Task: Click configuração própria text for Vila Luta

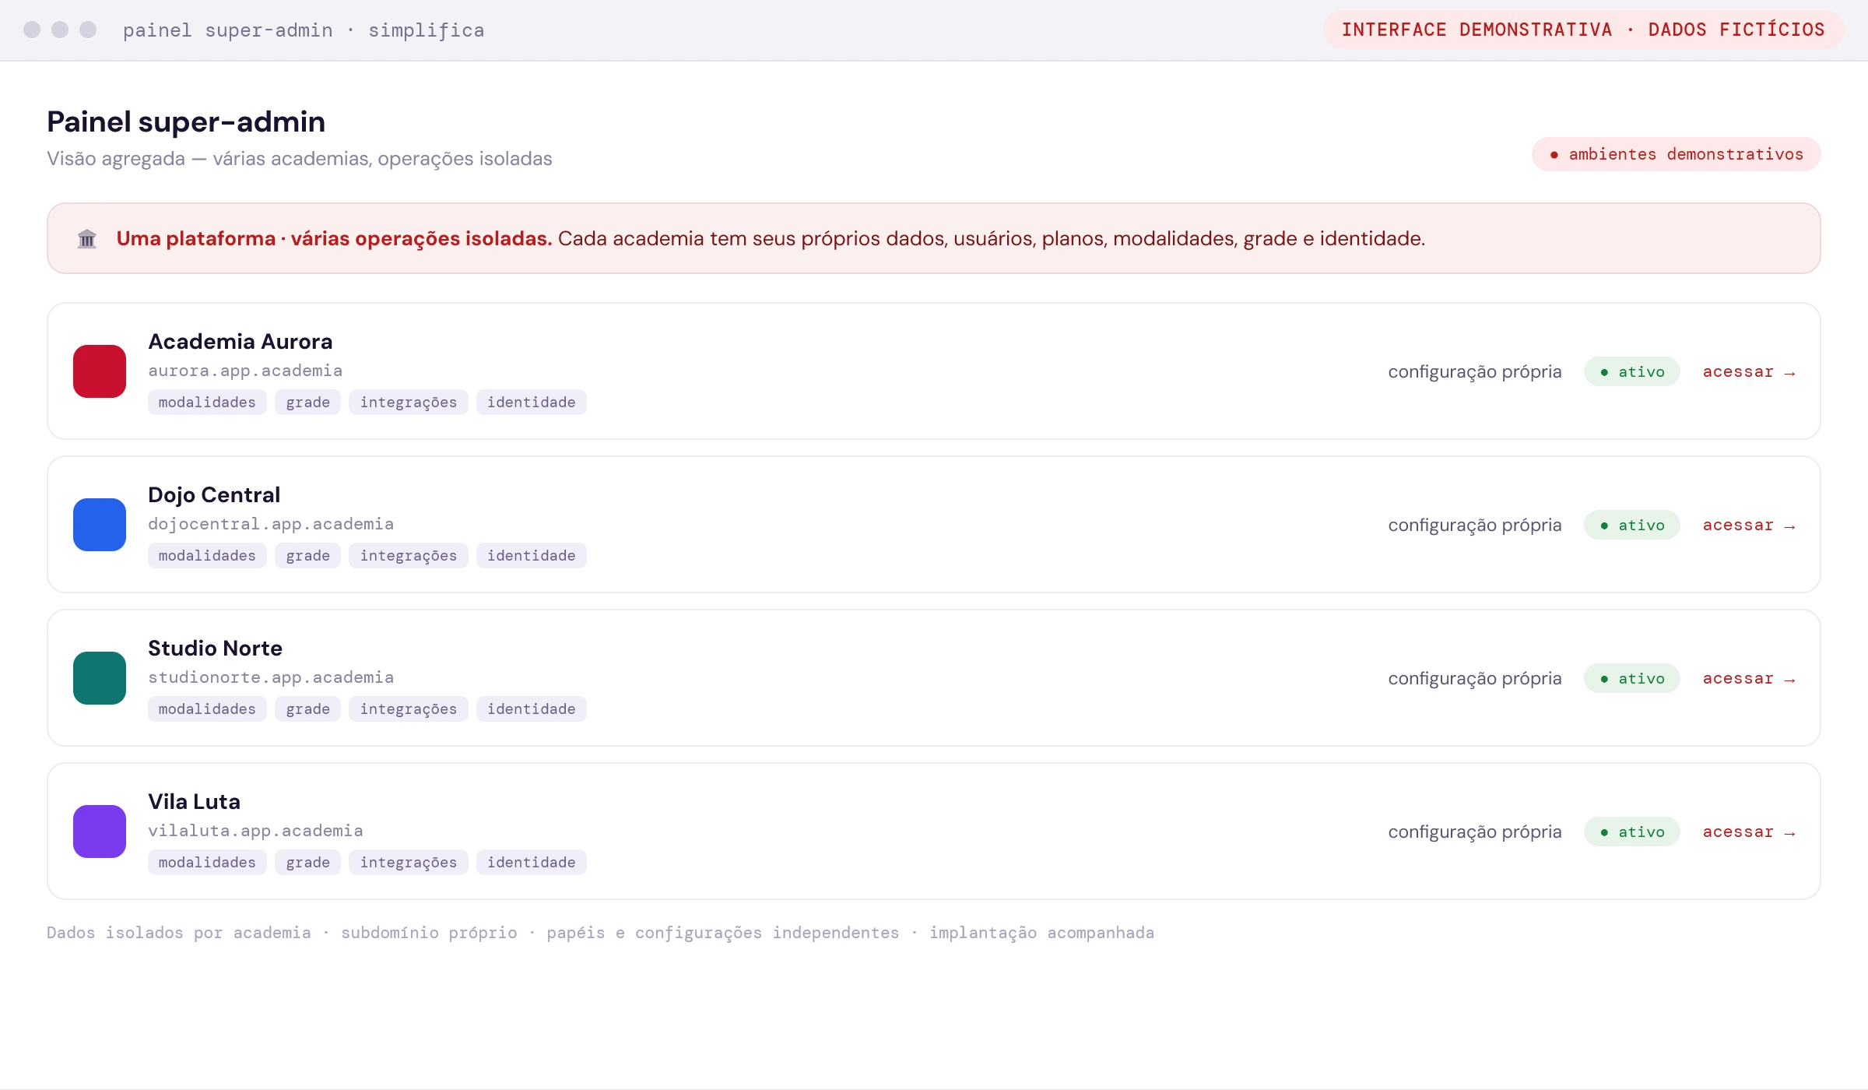Action: point(1475,832)
